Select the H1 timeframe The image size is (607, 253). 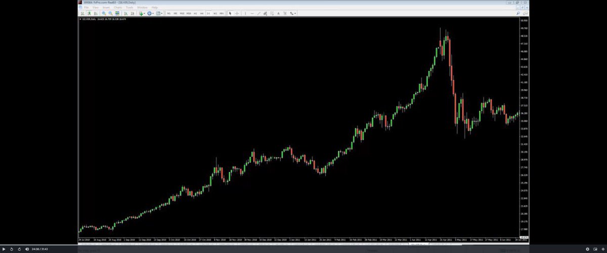tap(195, 14)
